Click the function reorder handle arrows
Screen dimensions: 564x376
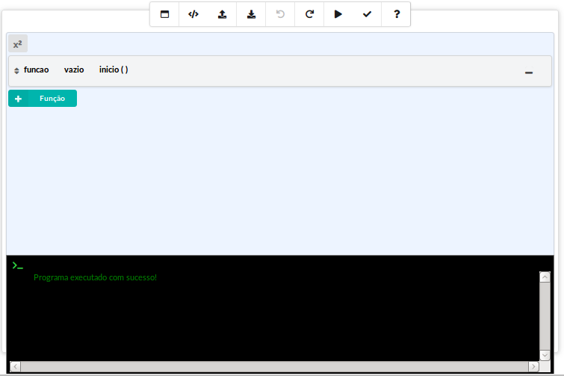(16, 70)
